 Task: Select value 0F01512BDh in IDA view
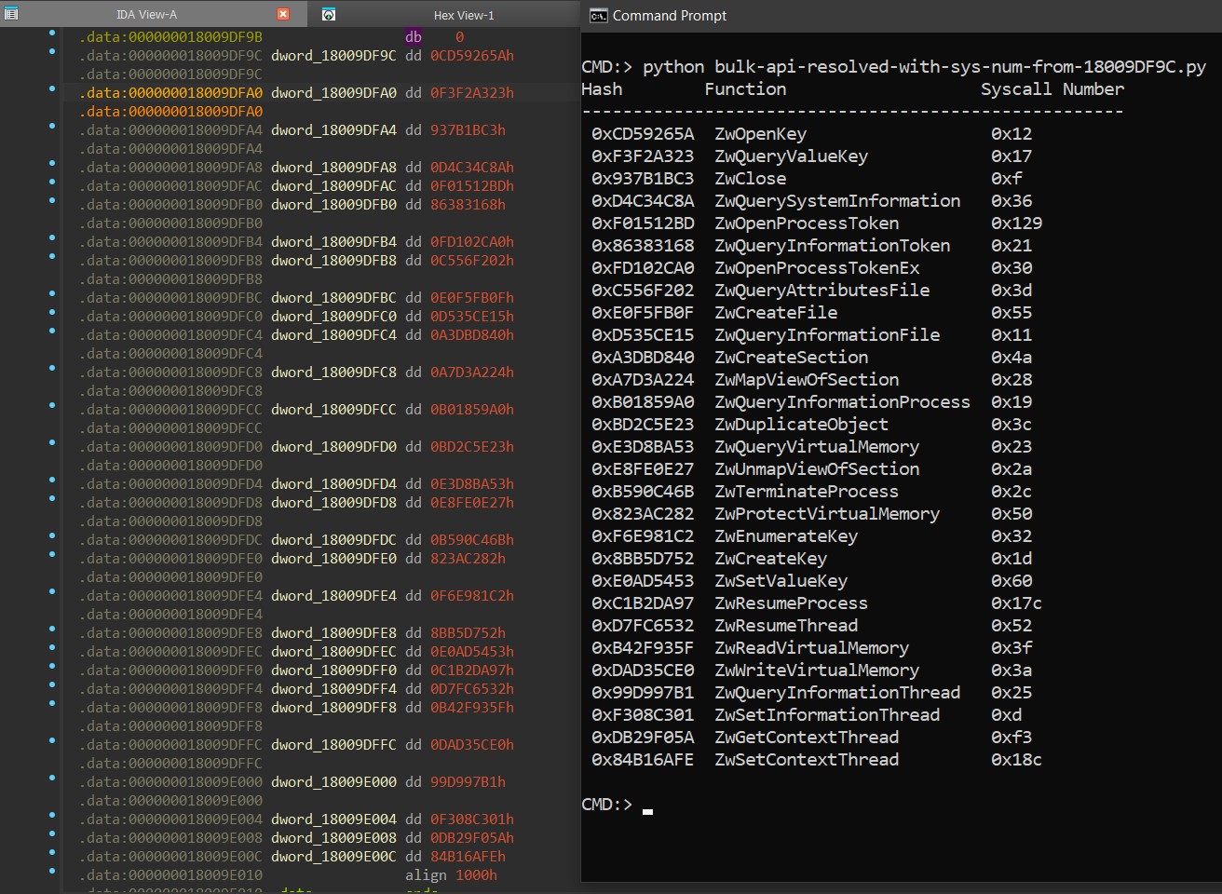point(472,186)
